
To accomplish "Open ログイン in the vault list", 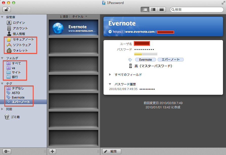I will point(19,23).
